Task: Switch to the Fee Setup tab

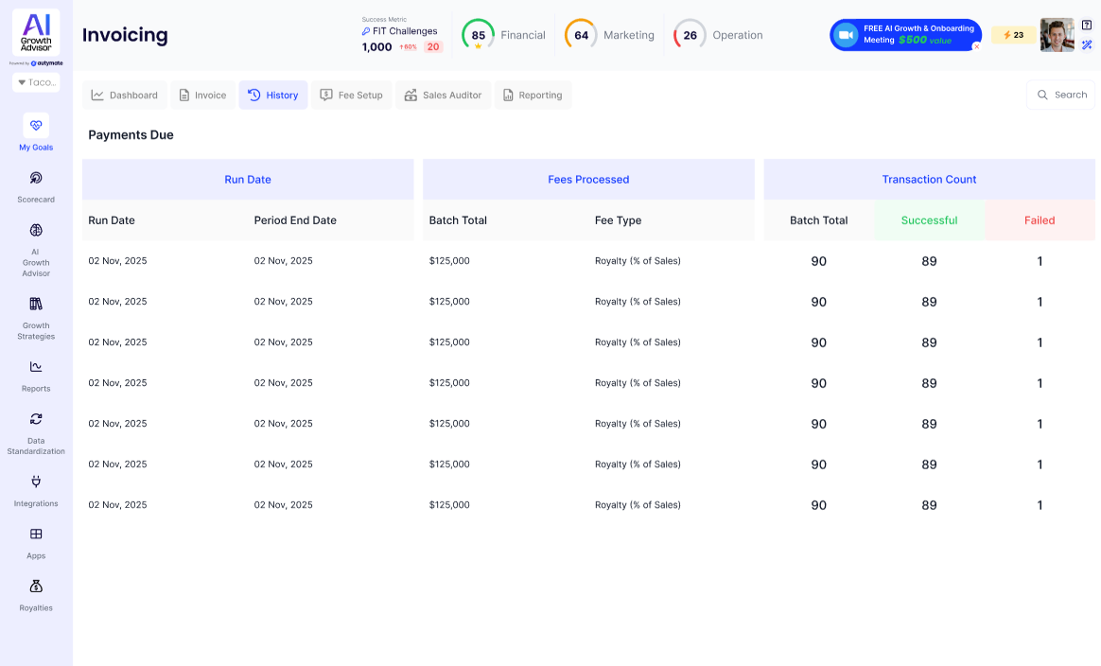Action: (x=351, y=96)
